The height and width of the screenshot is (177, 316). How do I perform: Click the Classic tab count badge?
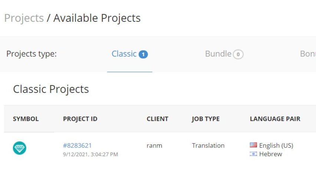point(143,54)
